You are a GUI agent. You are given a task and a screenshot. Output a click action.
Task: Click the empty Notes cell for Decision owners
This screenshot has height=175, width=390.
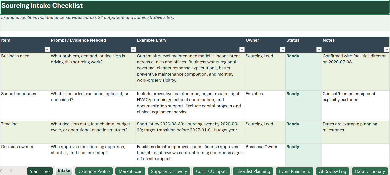[x=356, y=155]
